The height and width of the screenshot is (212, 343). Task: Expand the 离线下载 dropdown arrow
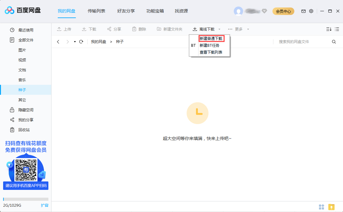pyautogui.click(x=219, y=29)
